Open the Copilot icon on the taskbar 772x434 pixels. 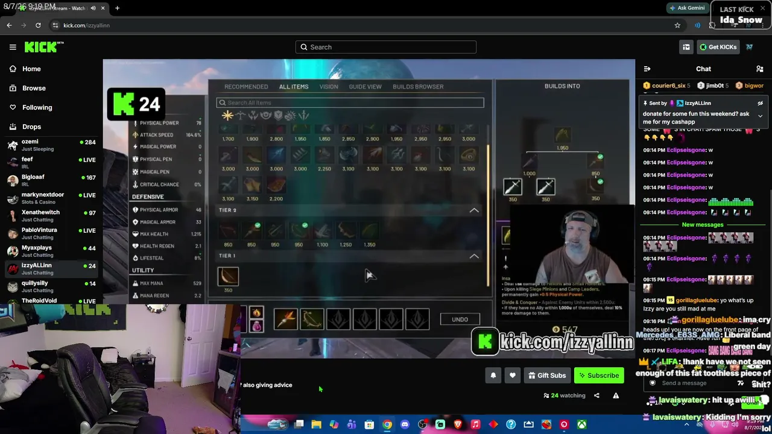pyautogui.click(x=334, y=425)
